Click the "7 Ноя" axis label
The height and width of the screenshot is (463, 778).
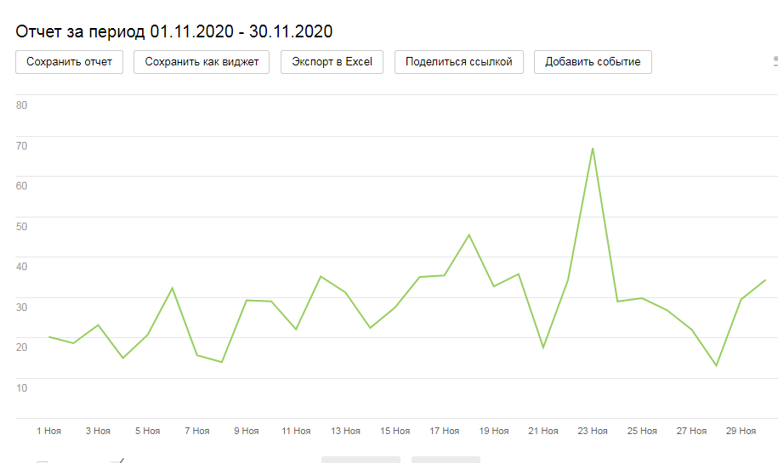(x=197, y=432)
